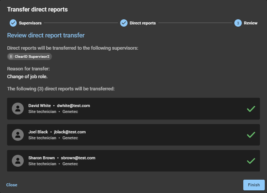The height and width of the screenshot is (193, 267).
Task: Click the green checkmark beside Sharon Brown
Action: tap(251, 161)
